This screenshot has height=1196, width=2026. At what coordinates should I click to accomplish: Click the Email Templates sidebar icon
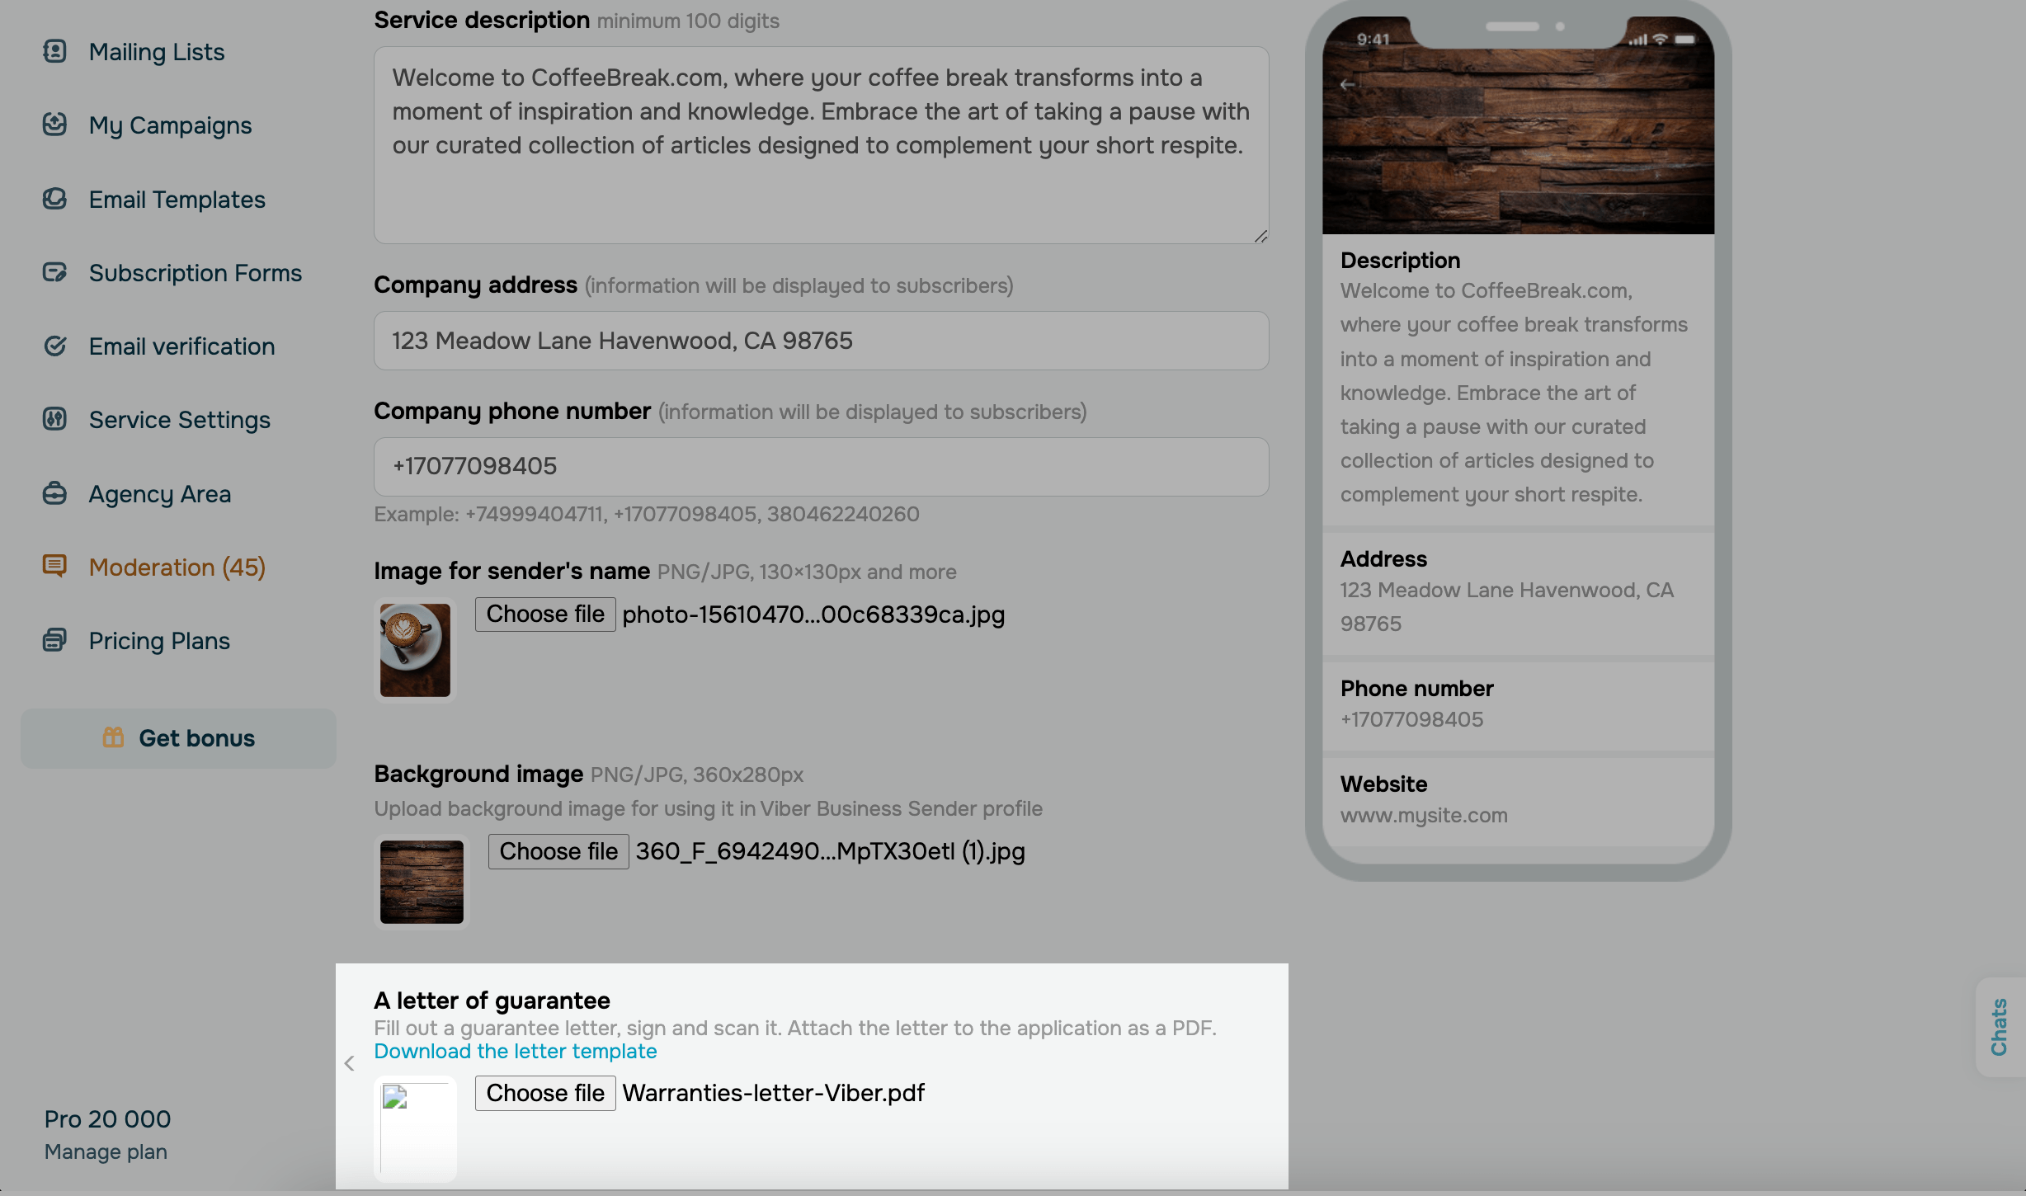coord(54,199)
